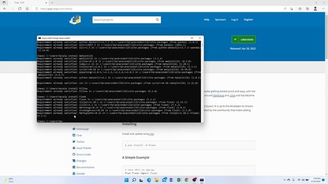Click the Werkzeug link in description
The image size is (328, 184).
point(218,96)
